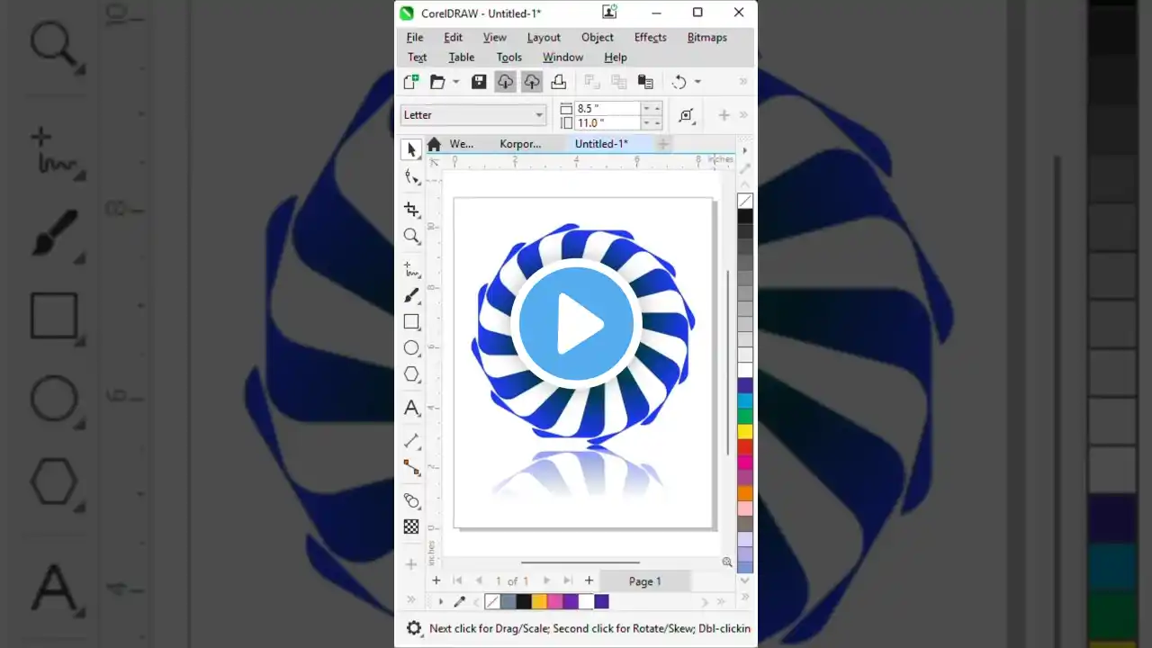The image size is (1152, 648).
Task: Pick the red swatch in color palette
Action: tap(745, 446)
